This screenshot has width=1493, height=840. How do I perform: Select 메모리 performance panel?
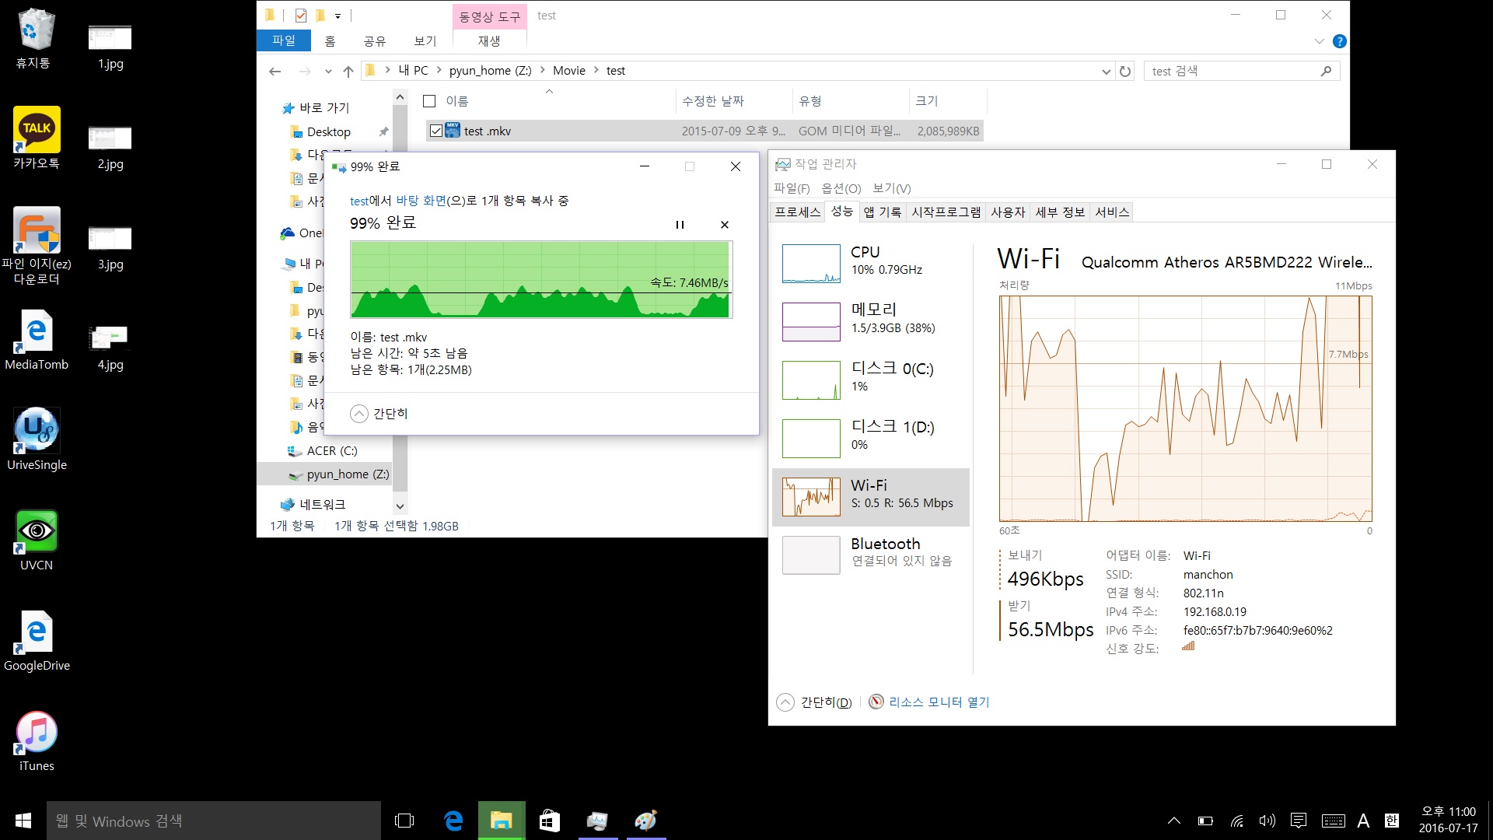click(872, 322)
